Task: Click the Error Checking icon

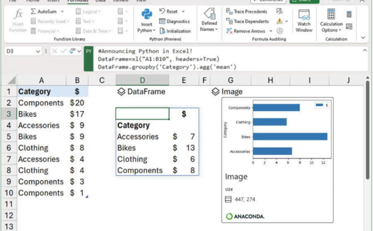Action: point(280,21)
